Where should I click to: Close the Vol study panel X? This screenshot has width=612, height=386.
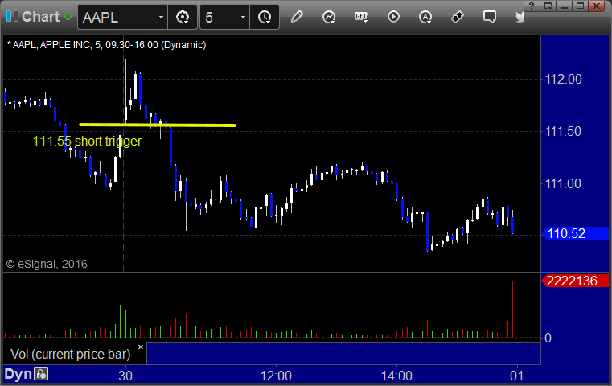(x=141, y=347)
